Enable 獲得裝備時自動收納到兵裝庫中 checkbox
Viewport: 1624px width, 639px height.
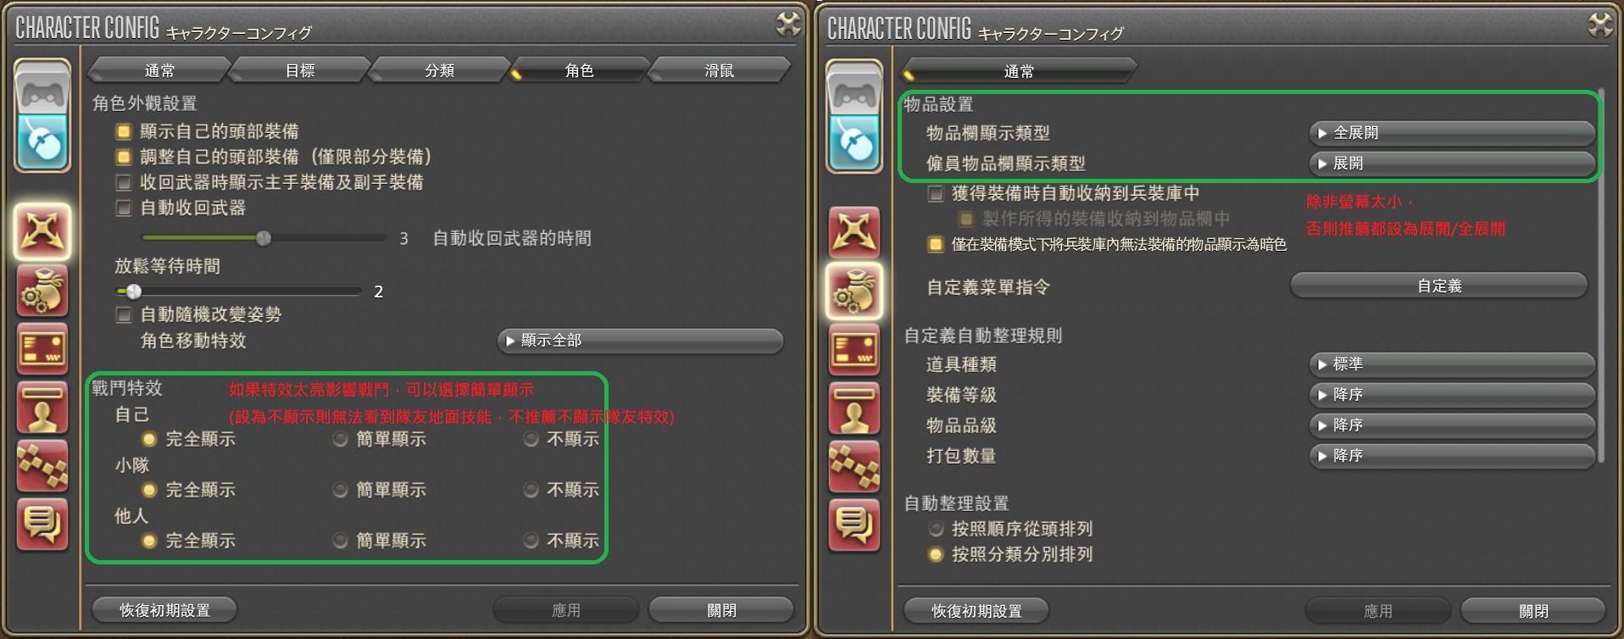[x=936, y=193]
